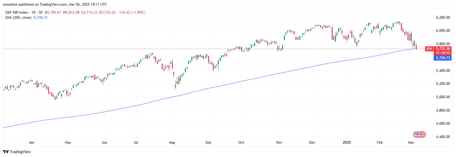Click the Apr label on time axis

tap(32, 142)
